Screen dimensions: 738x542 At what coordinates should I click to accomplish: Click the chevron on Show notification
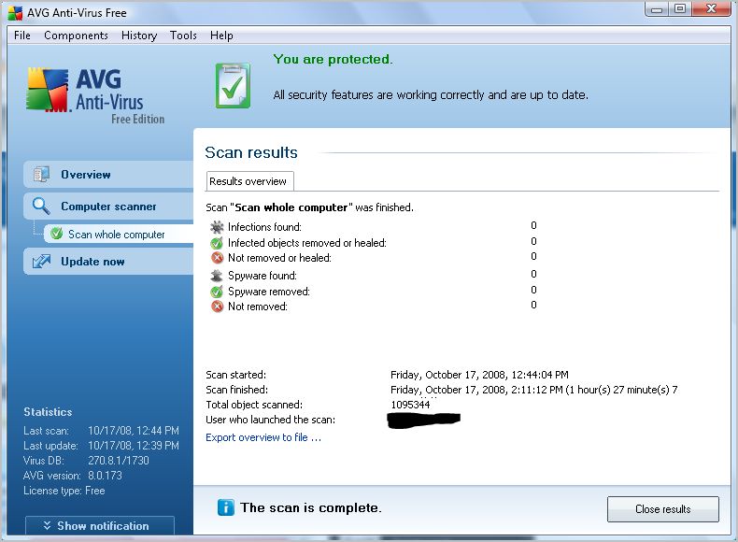point(47,525)
